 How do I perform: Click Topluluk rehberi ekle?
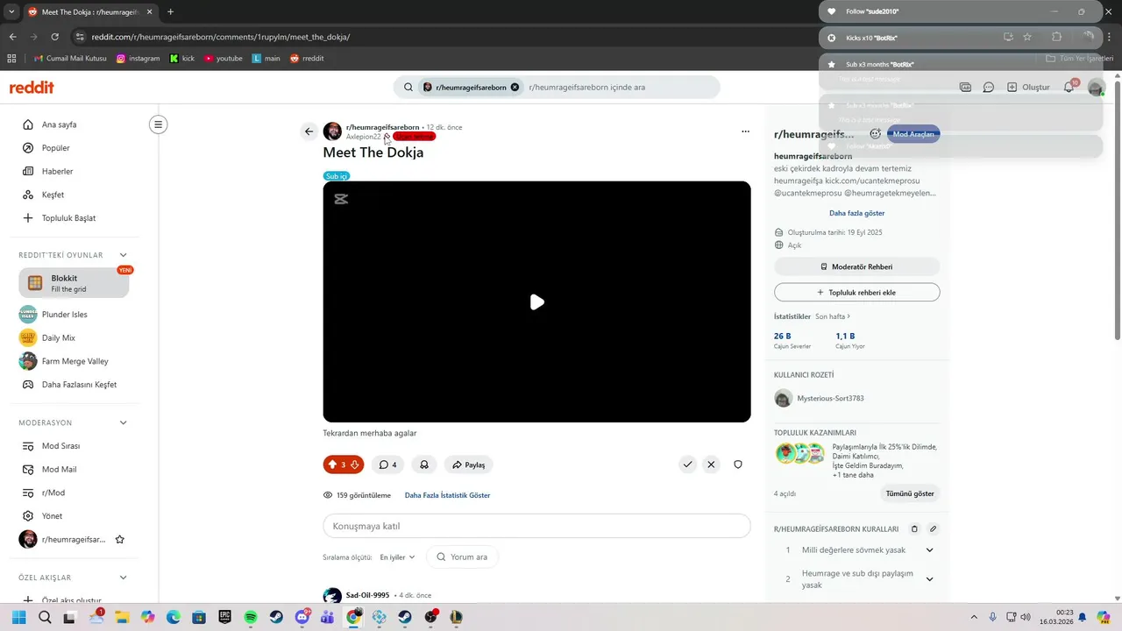point(856,293)
